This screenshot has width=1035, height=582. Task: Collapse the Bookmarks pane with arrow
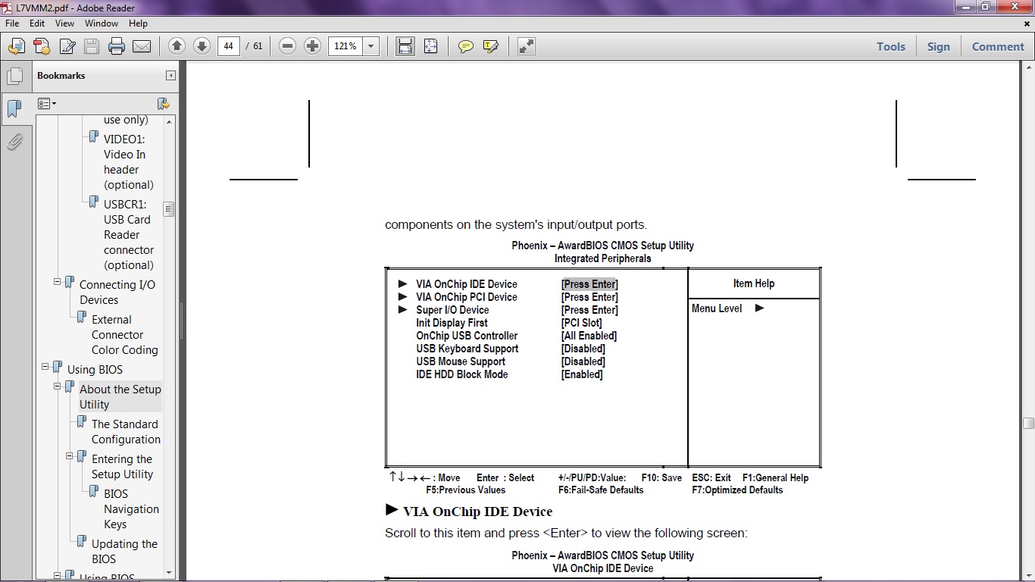click(170, 75)
